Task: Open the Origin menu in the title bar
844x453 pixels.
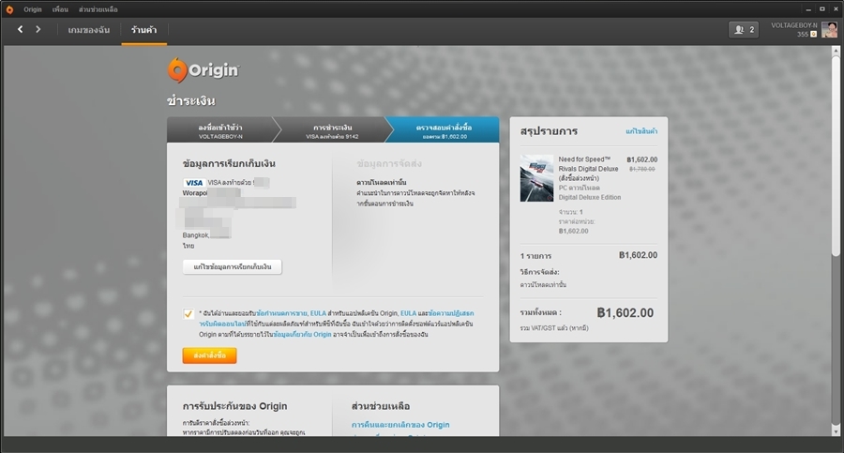Action: [x=32, y=9]
